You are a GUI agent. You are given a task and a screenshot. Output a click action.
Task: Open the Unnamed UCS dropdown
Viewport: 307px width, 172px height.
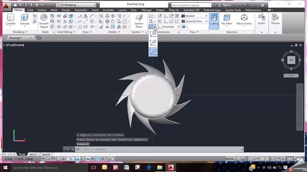[168, 27]
